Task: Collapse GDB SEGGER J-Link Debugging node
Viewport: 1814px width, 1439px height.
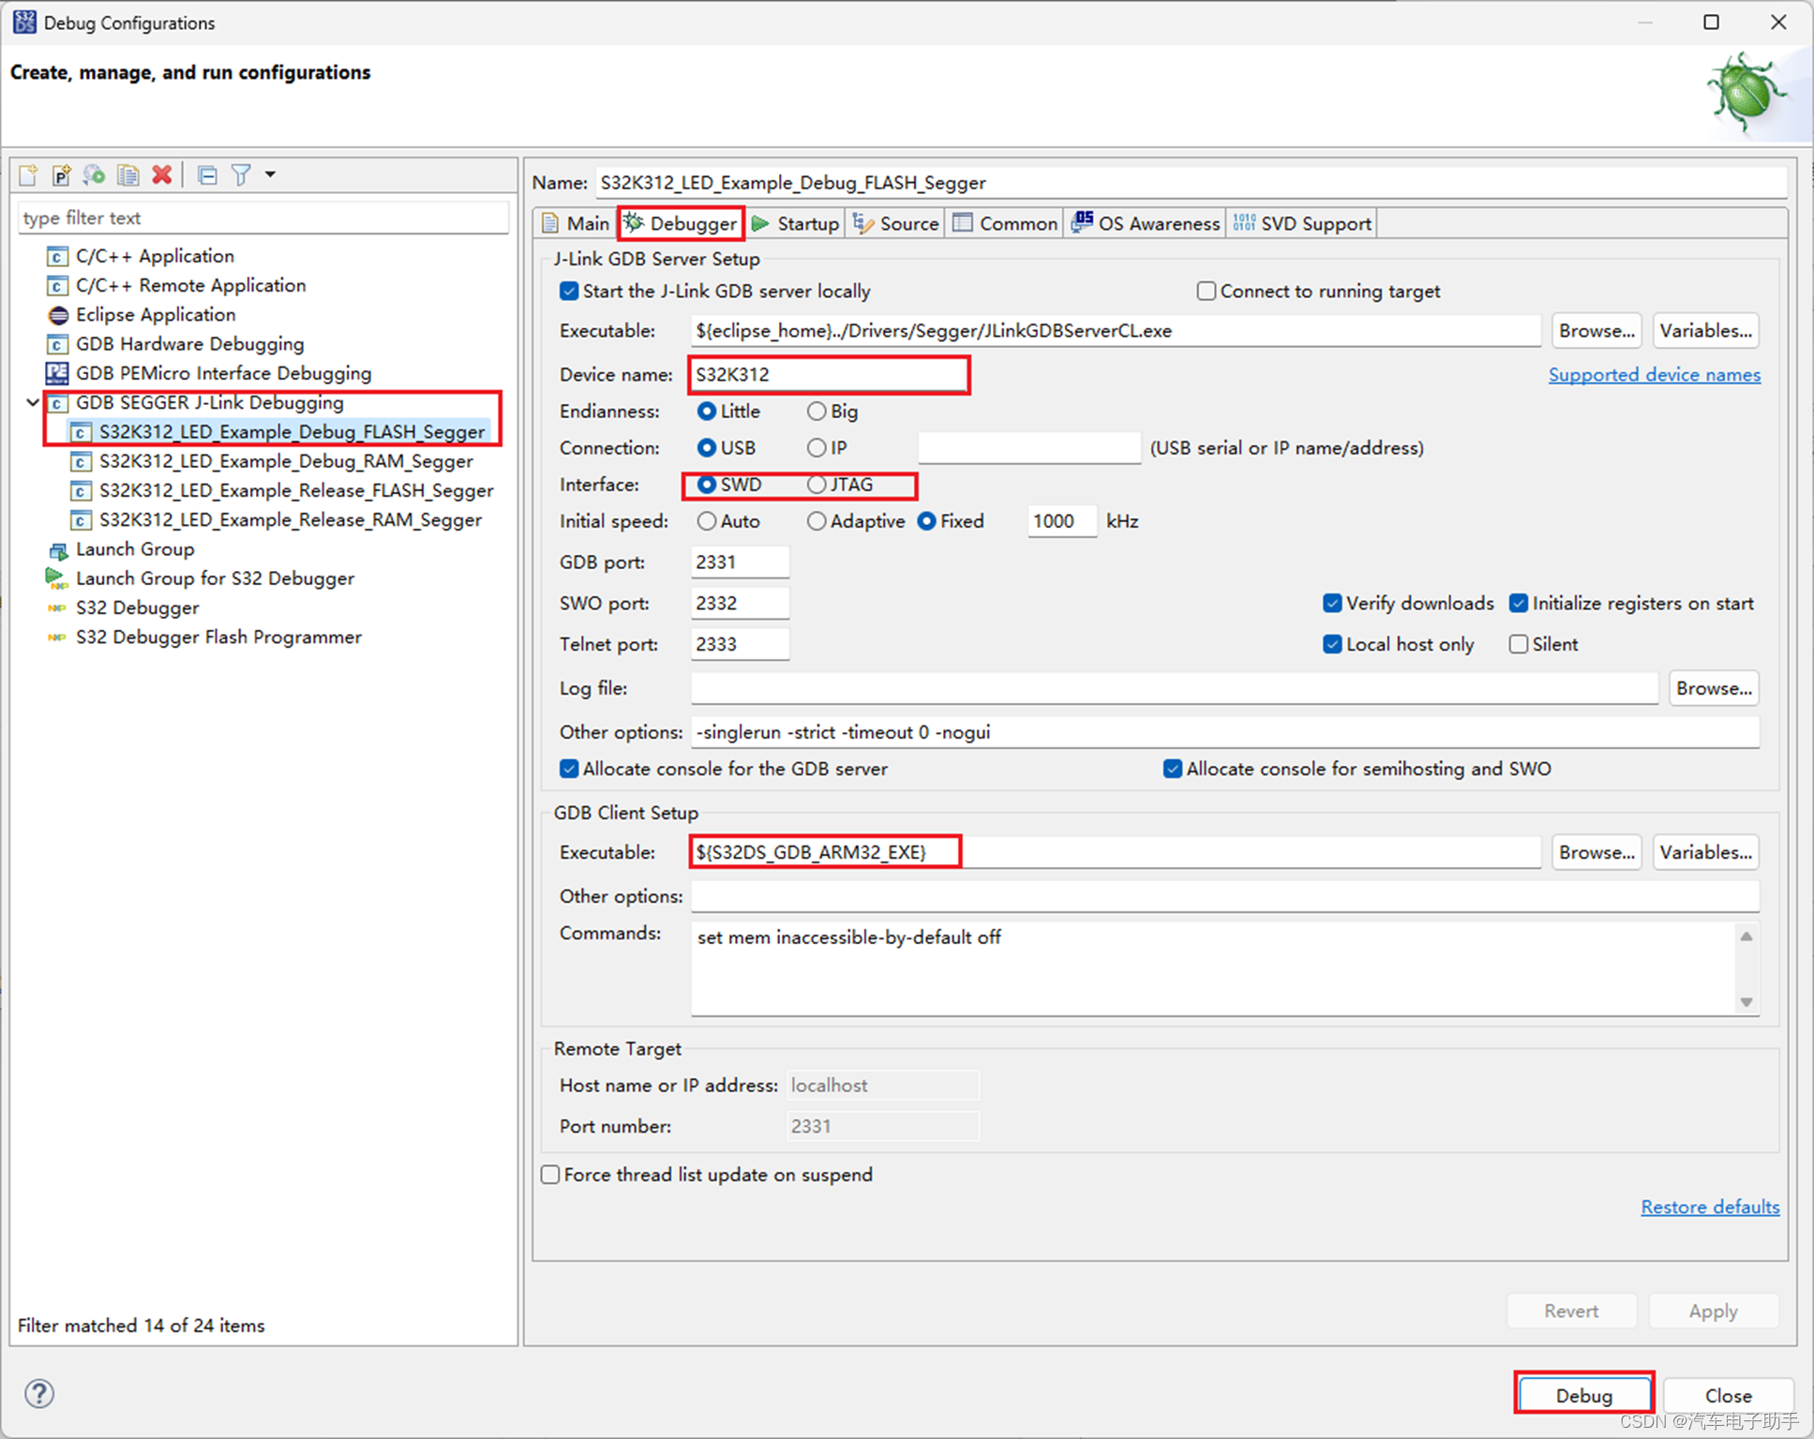Action: tap(33, 403)
